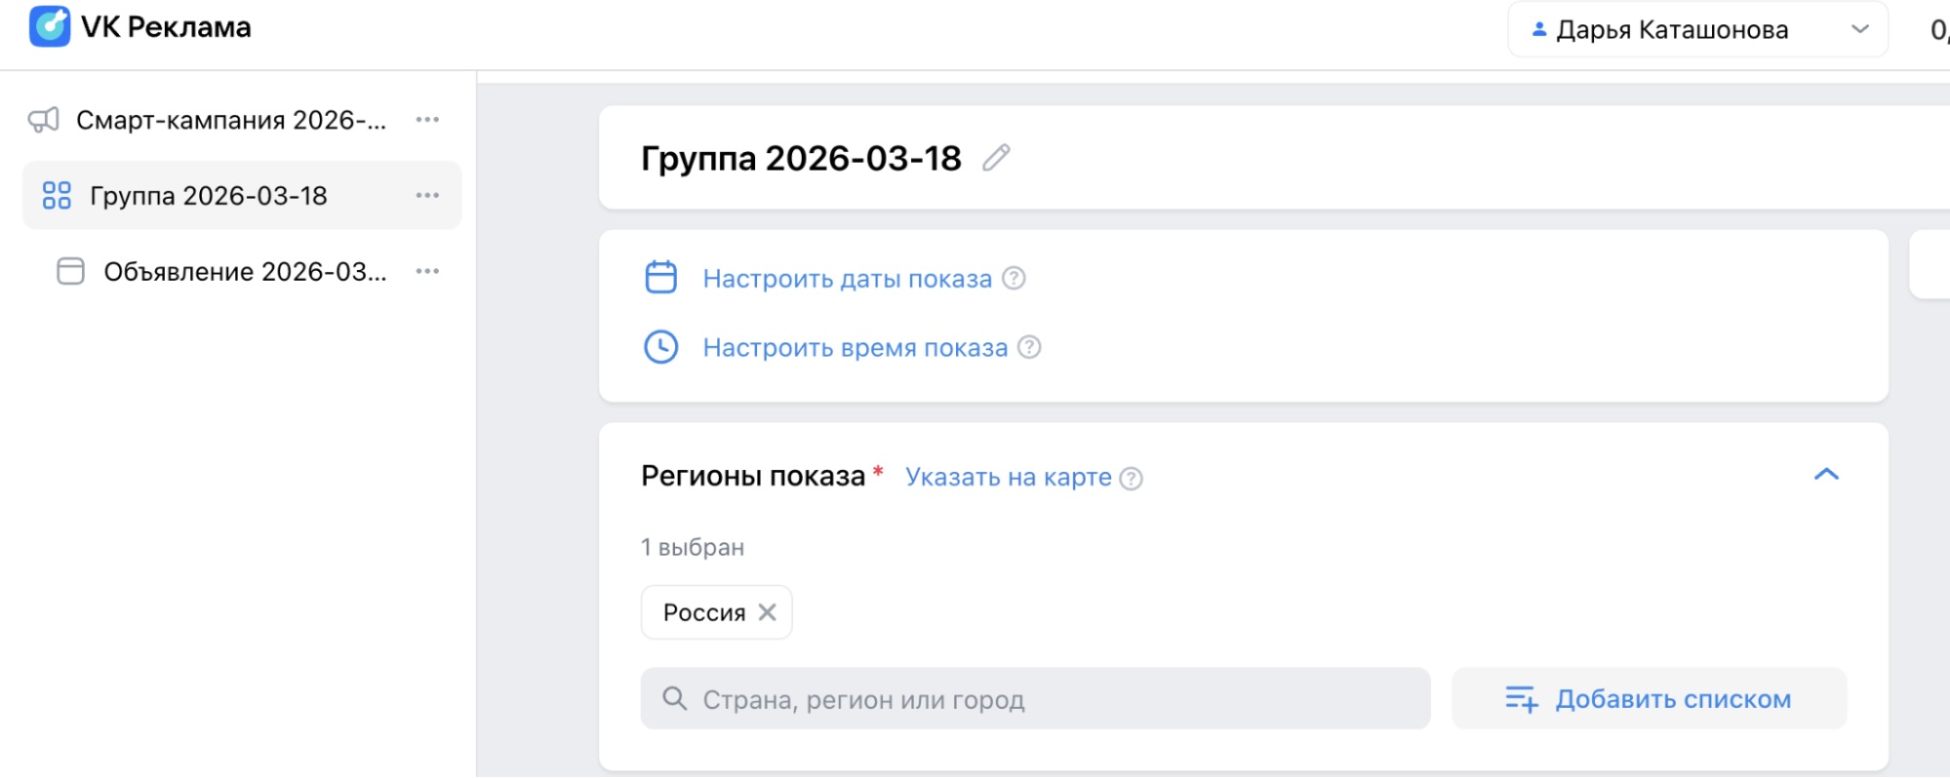Click the ad icon beside Объявление 2026-03
The height and width of the screenshot is (778, 1950).
pyautogui.click(x=69, y=271)
